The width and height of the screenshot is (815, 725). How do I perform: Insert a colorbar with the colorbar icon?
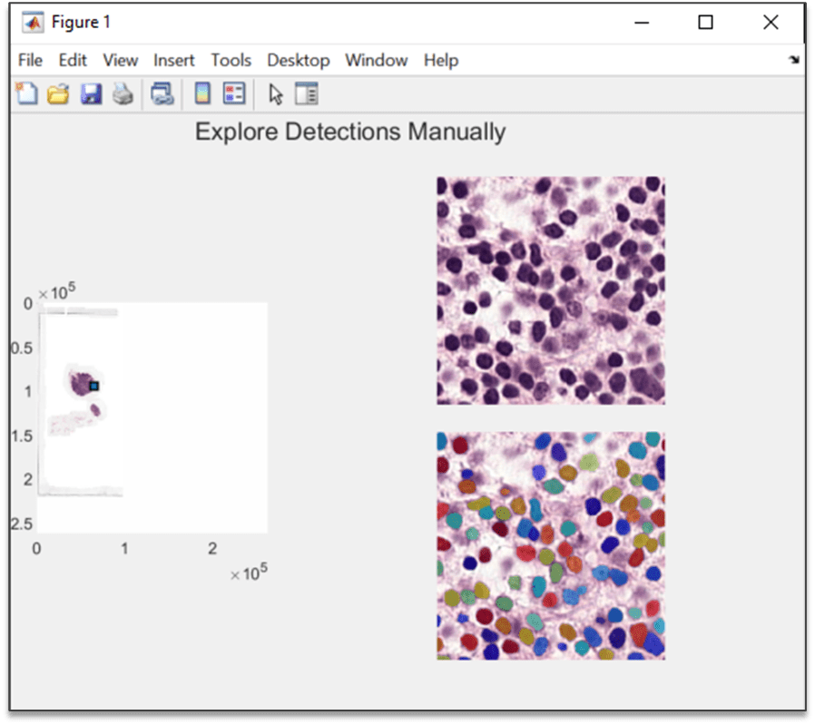tap(201, 93)
